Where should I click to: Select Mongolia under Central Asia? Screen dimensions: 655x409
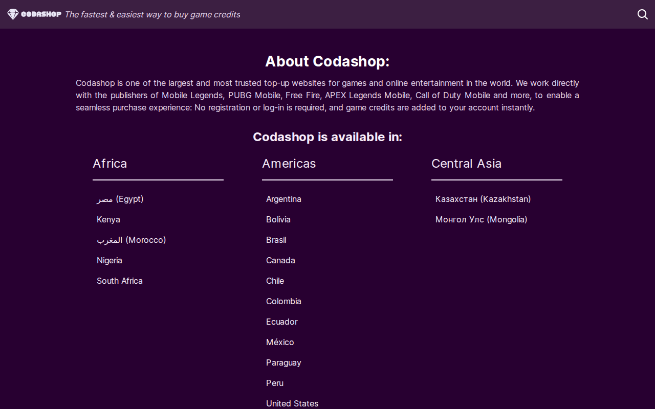point(482,219)
